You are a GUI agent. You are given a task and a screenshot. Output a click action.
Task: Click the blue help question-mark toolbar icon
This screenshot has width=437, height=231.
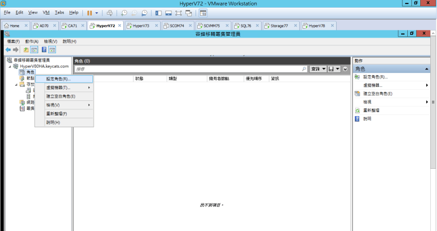click(x=44, y=49)
